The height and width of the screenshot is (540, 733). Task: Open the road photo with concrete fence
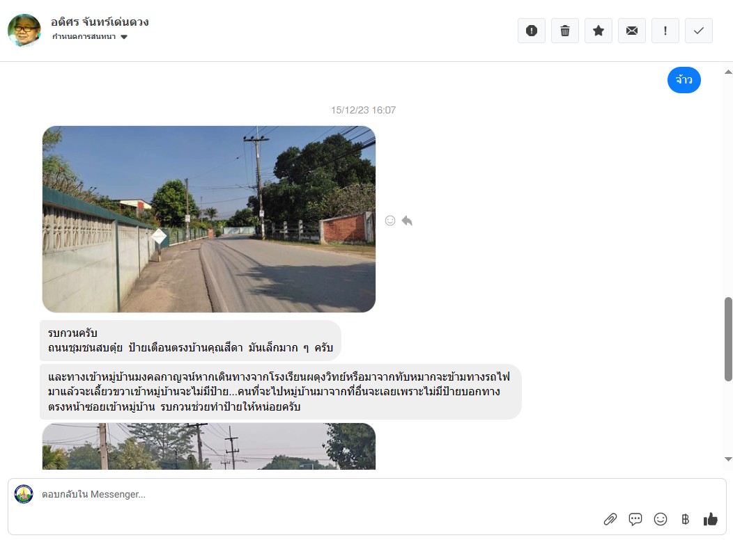click(x=209, y=219)
